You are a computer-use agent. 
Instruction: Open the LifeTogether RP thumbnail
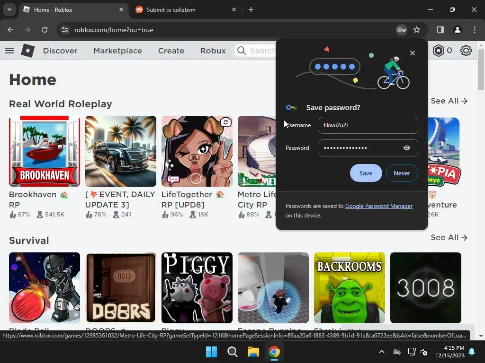pyautogui.click(x=197, y=151)
